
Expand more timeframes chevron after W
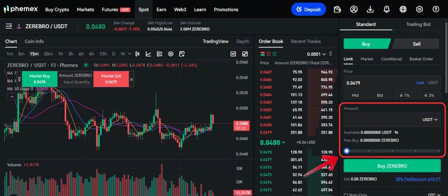(129, 54)
